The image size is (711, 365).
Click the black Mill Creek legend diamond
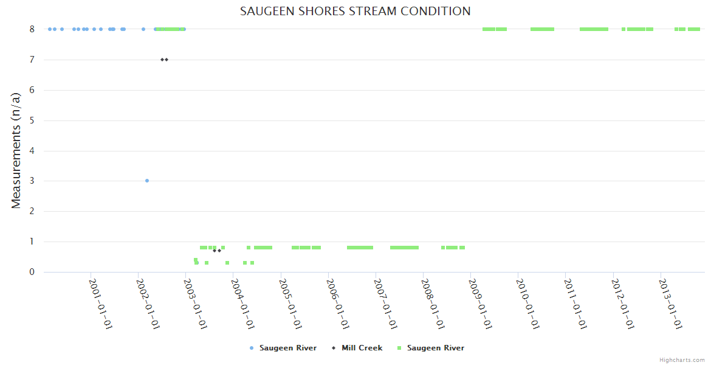(x=334, y=348)
